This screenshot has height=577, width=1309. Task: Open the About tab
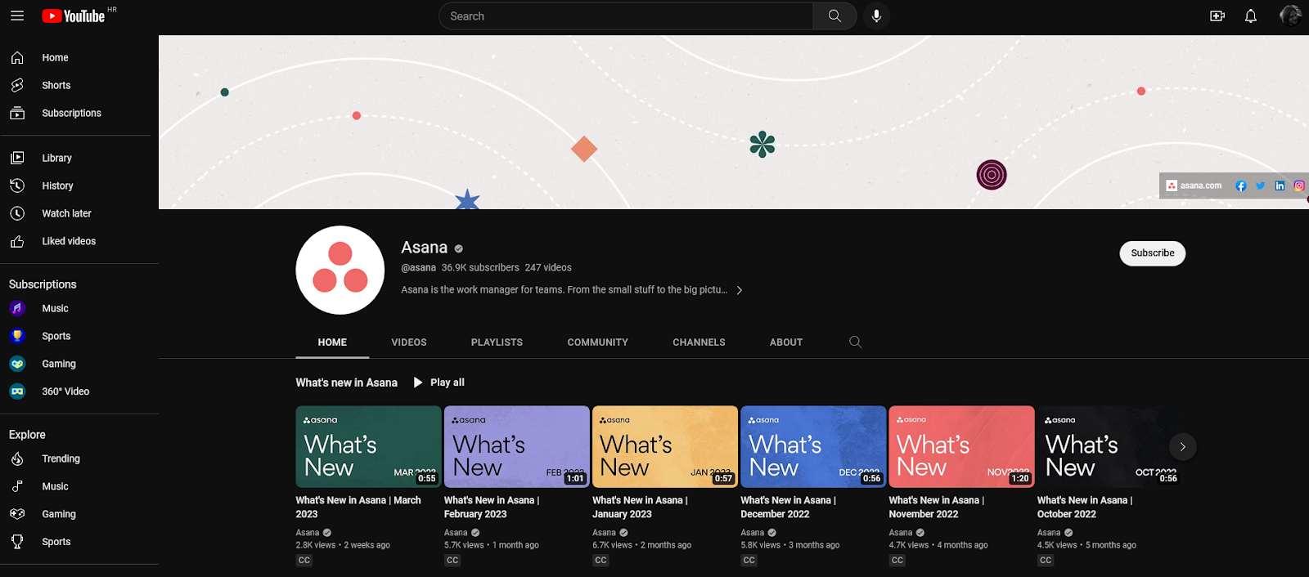(785, 342)
